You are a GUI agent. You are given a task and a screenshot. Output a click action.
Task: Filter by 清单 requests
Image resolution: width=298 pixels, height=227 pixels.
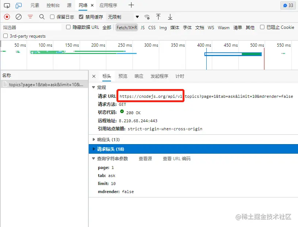(238, 27)
